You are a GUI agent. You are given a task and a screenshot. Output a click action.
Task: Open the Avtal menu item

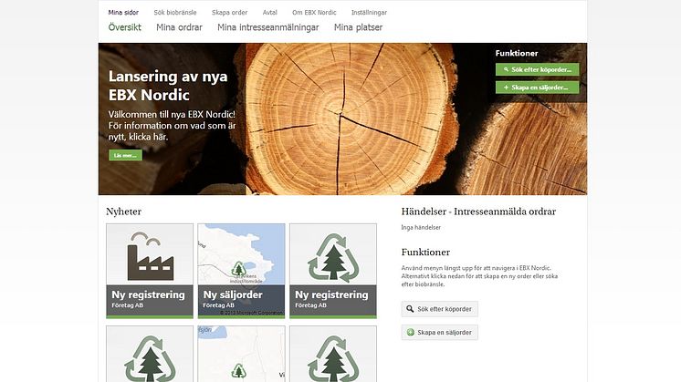click(x=269, y=13)
